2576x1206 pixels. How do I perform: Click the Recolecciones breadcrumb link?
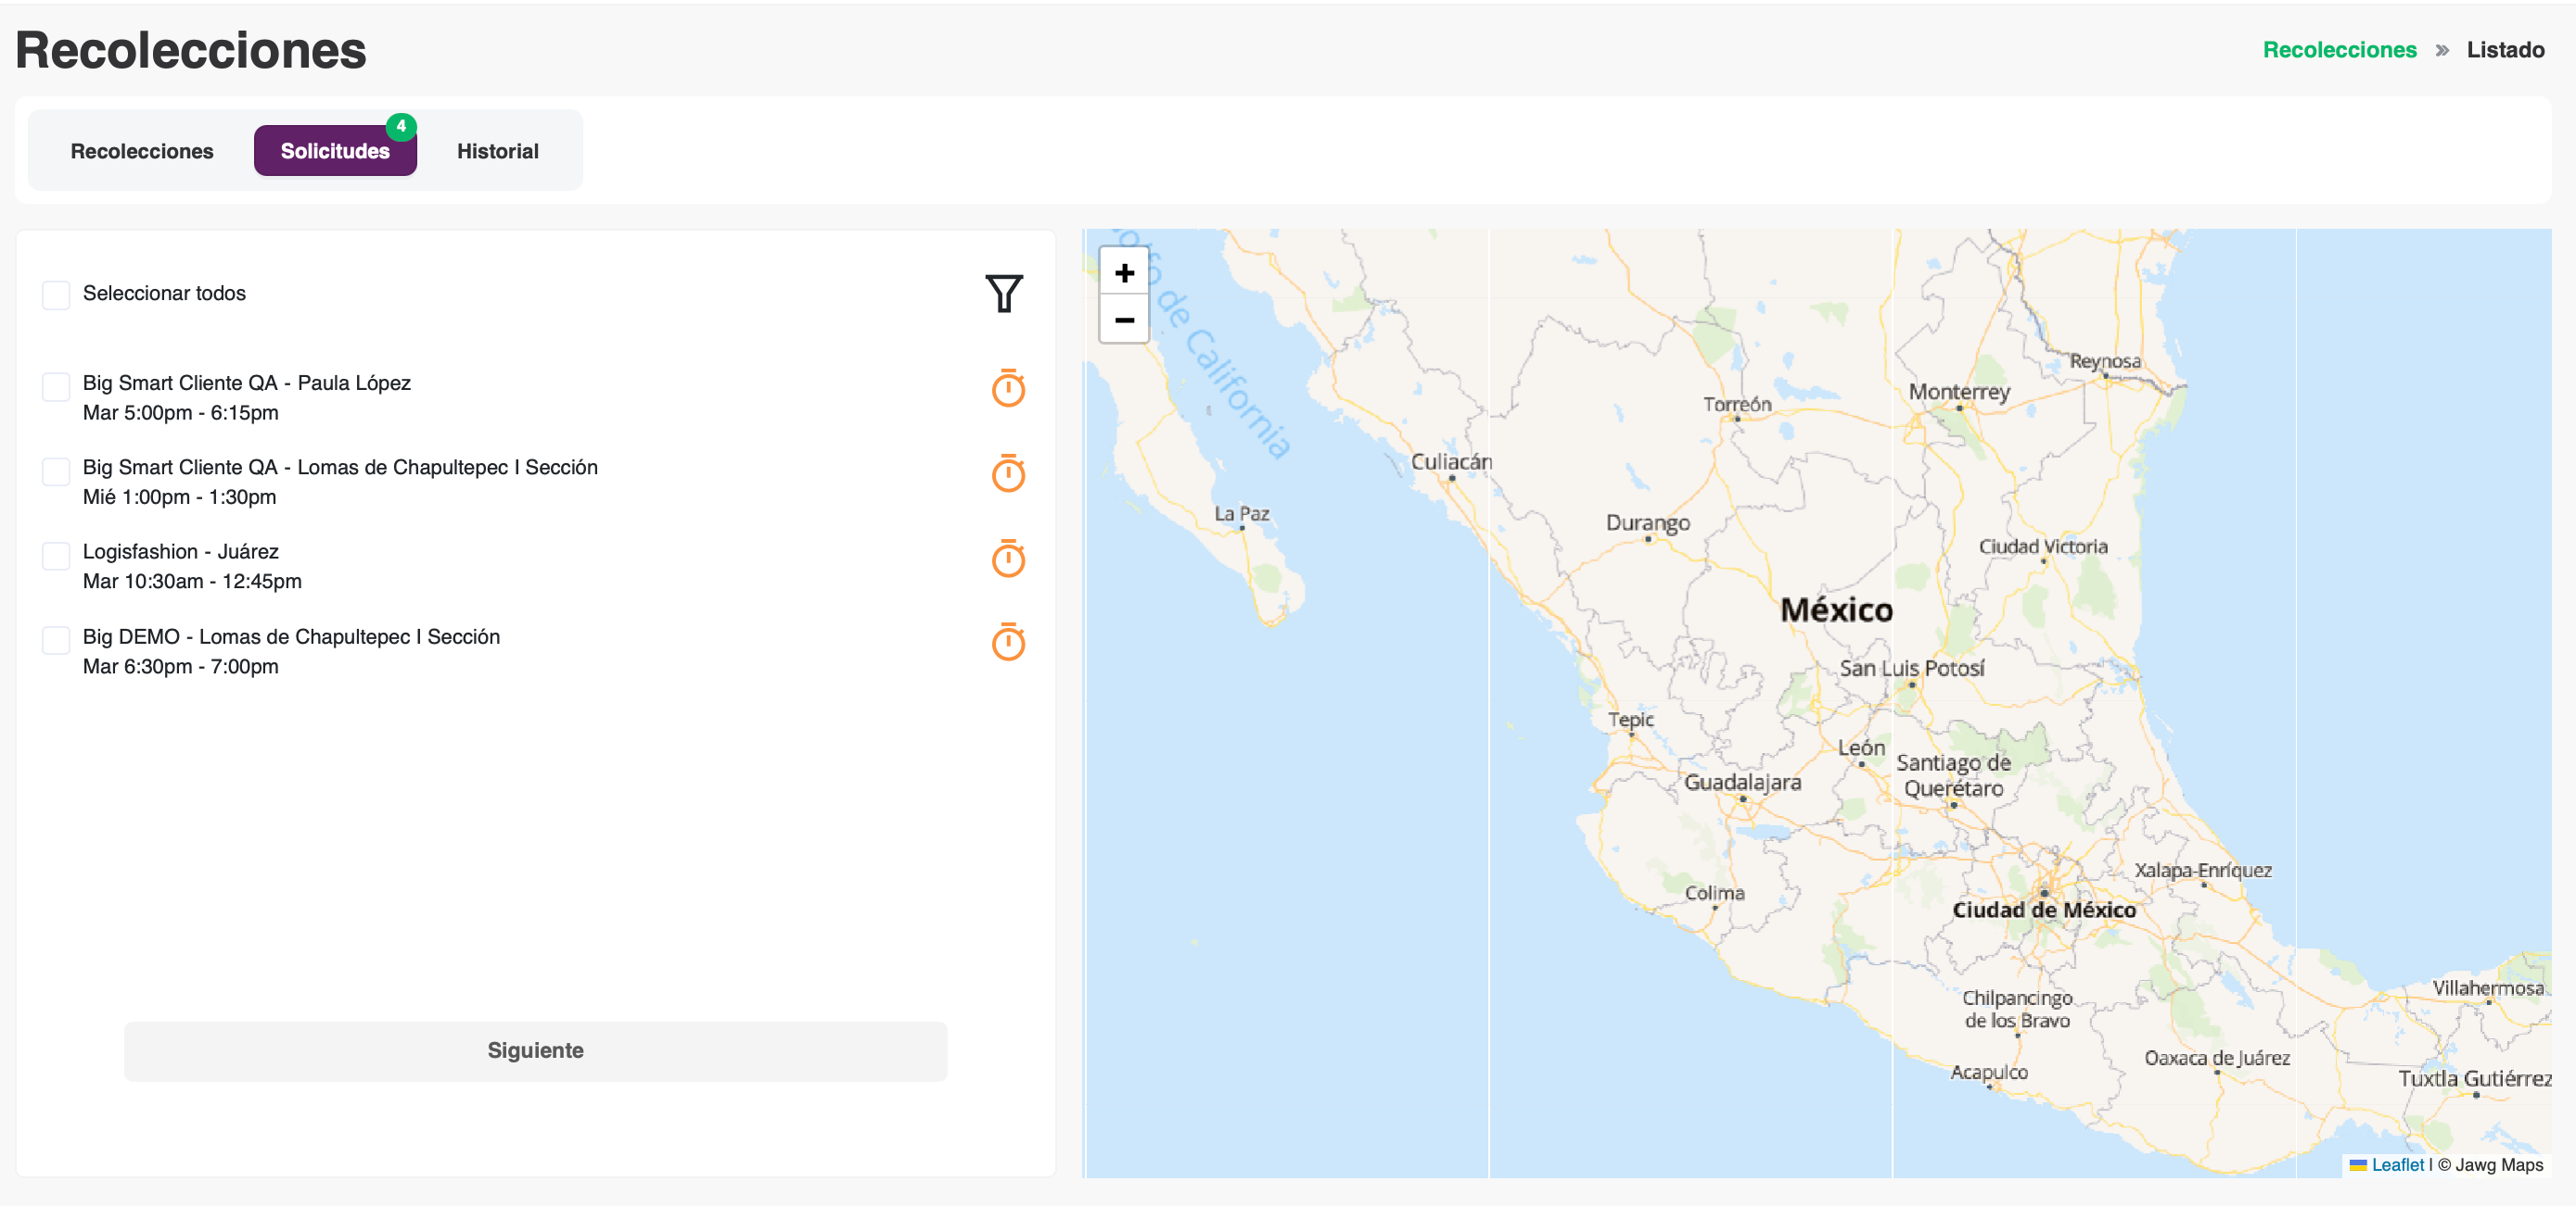2339,50
